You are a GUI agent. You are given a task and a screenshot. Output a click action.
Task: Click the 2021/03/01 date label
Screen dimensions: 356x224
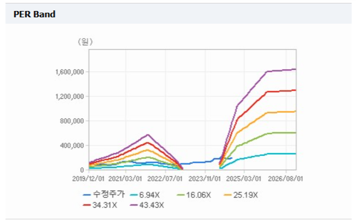coord(125,178)
